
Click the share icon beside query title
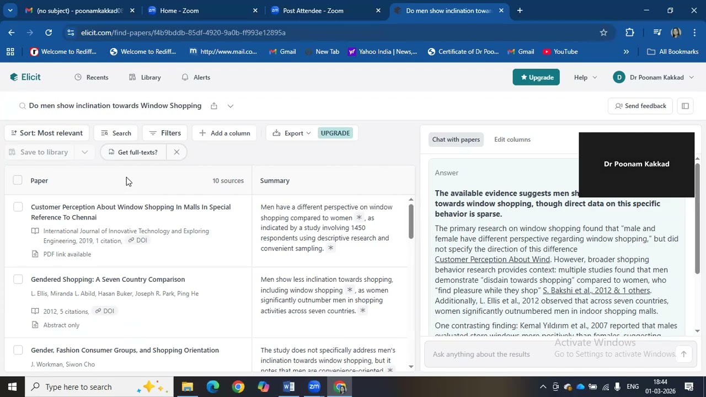(x=214, y=106)
